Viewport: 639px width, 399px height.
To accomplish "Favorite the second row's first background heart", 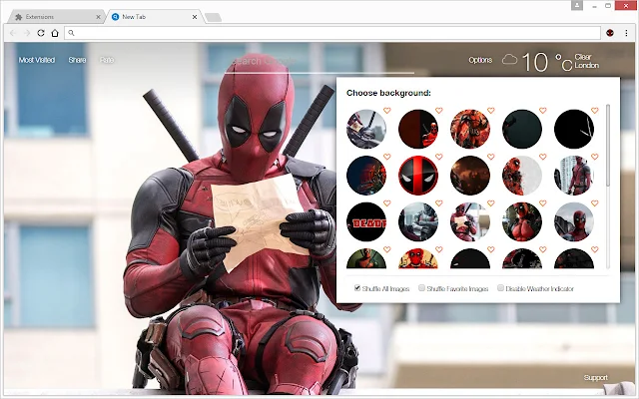I will (387, 157).
